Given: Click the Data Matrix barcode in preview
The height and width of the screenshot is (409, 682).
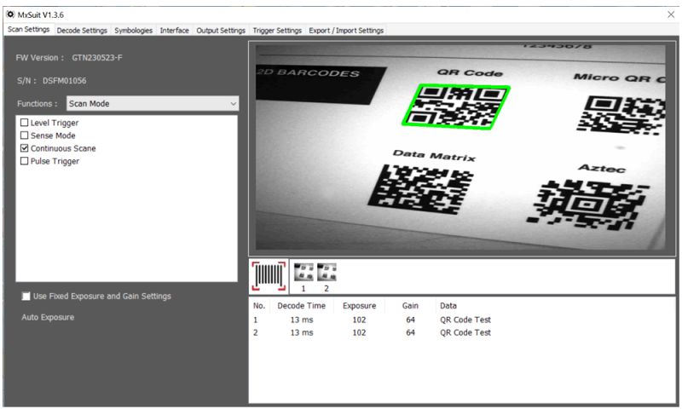Looking at the screenshot, I should point(420,189).
